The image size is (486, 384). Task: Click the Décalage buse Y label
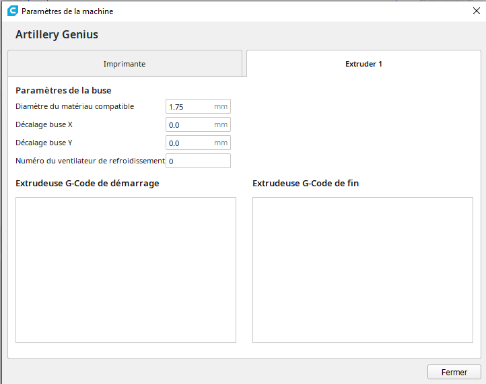[44, 143]
